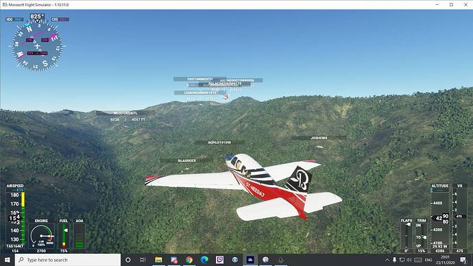Screen dimensions: 473x266
Task: Open the clock showing 20:01 23/11/2020
Action: tap(446, 260)
